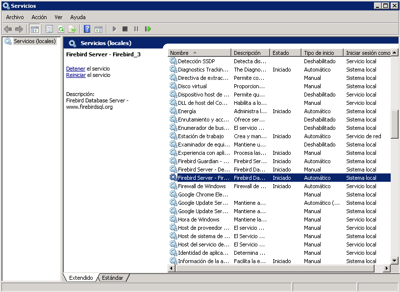400x292 pixels.
Task: Click the horizontal scrollbar right arrow
Action: click(x=387, y=268)
